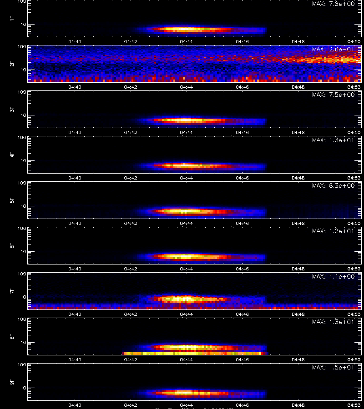364x409 pixels.
Task: Select the MAX: 7.8e+00 text
Action: [x=333, y=4]
